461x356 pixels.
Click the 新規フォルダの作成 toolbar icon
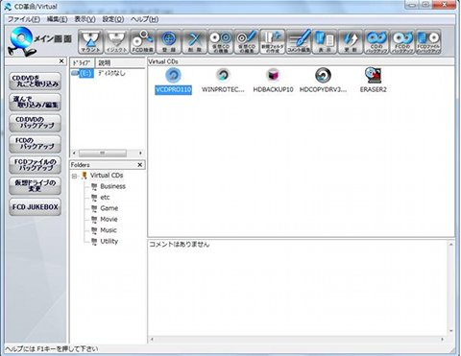273,41
